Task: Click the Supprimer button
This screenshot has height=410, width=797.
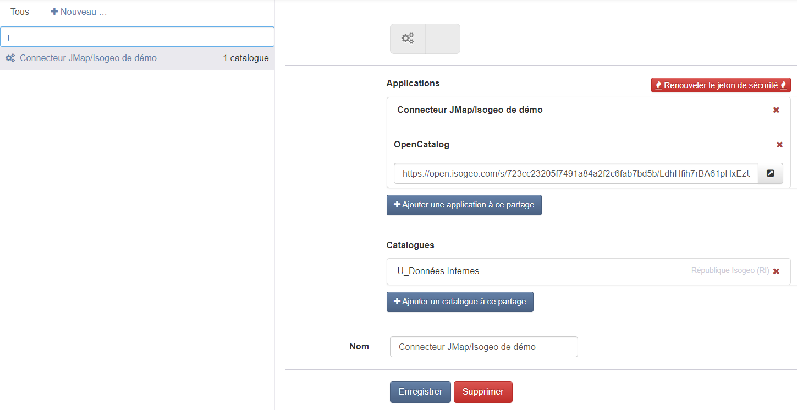Action: [x=483, y=392]
